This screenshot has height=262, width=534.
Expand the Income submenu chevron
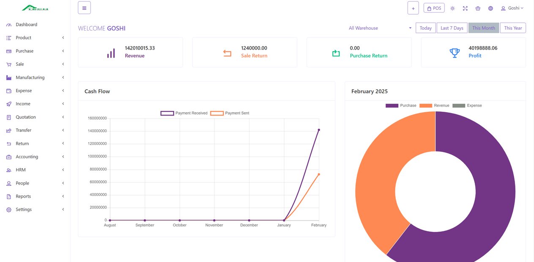tap(63, 104)
